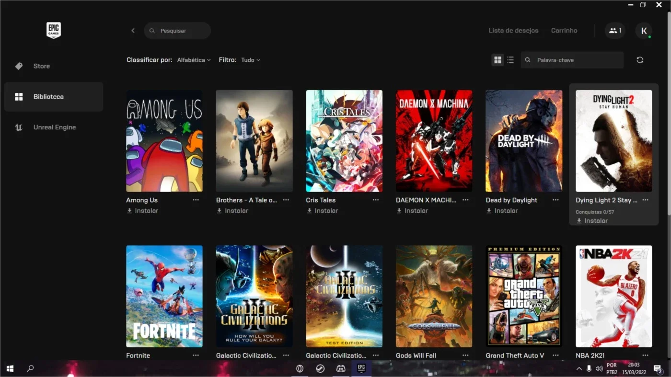Open more options for Fortnite
The image size is (671, 377).
pyautogui.click(x=196, y=355)
